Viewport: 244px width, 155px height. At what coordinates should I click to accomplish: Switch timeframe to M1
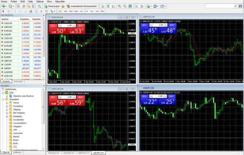pyautogui.click(x=60, y=11)
